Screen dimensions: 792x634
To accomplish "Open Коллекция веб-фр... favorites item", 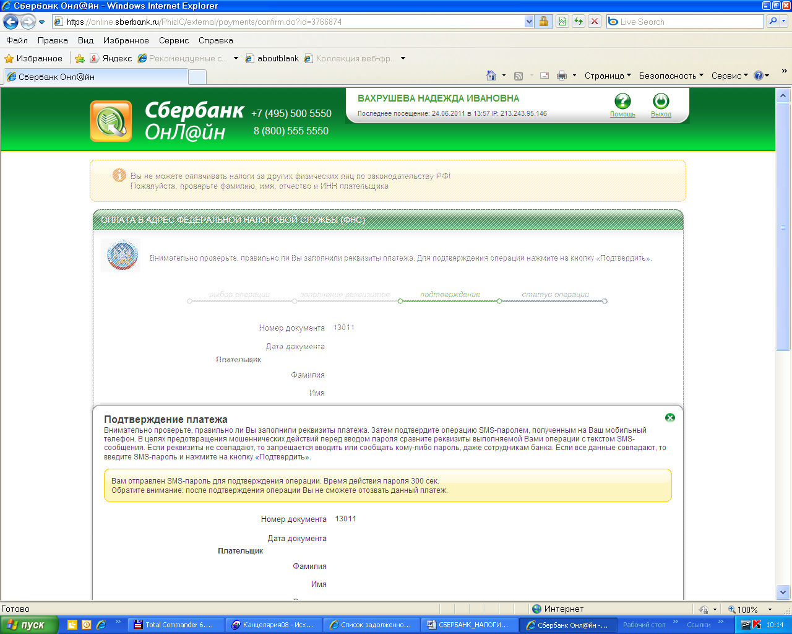I will pos(351,58).
